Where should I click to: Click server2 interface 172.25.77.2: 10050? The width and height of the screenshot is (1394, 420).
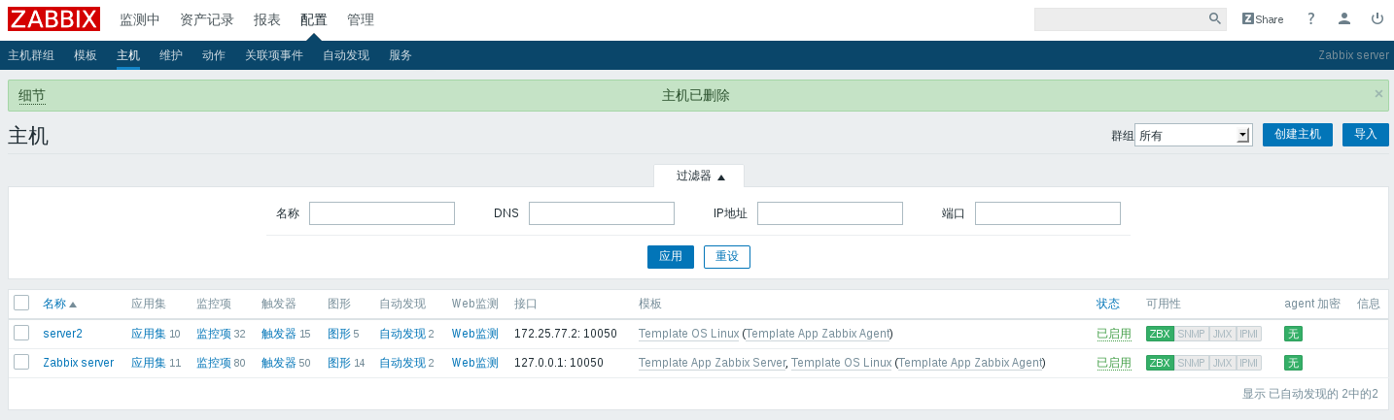coord(566,334)
